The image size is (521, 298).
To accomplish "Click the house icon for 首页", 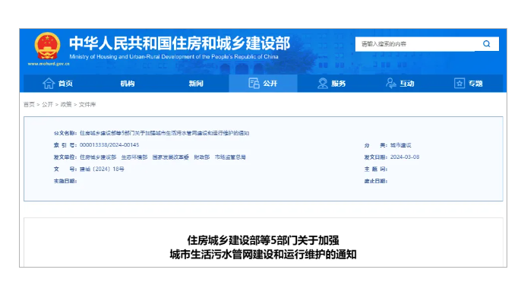I will click(x=49, y=83).
